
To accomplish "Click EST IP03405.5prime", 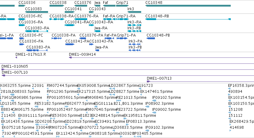I will (x=148, y=134).
